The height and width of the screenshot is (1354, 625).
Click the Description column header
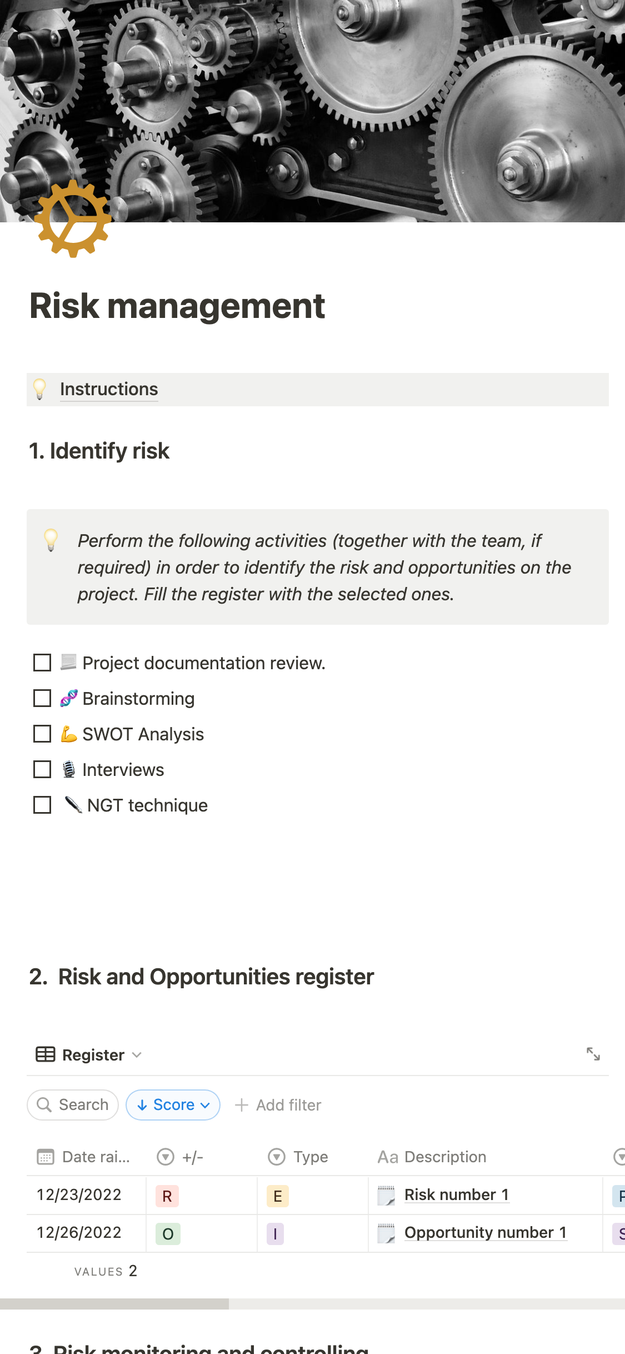point(444,1157)
